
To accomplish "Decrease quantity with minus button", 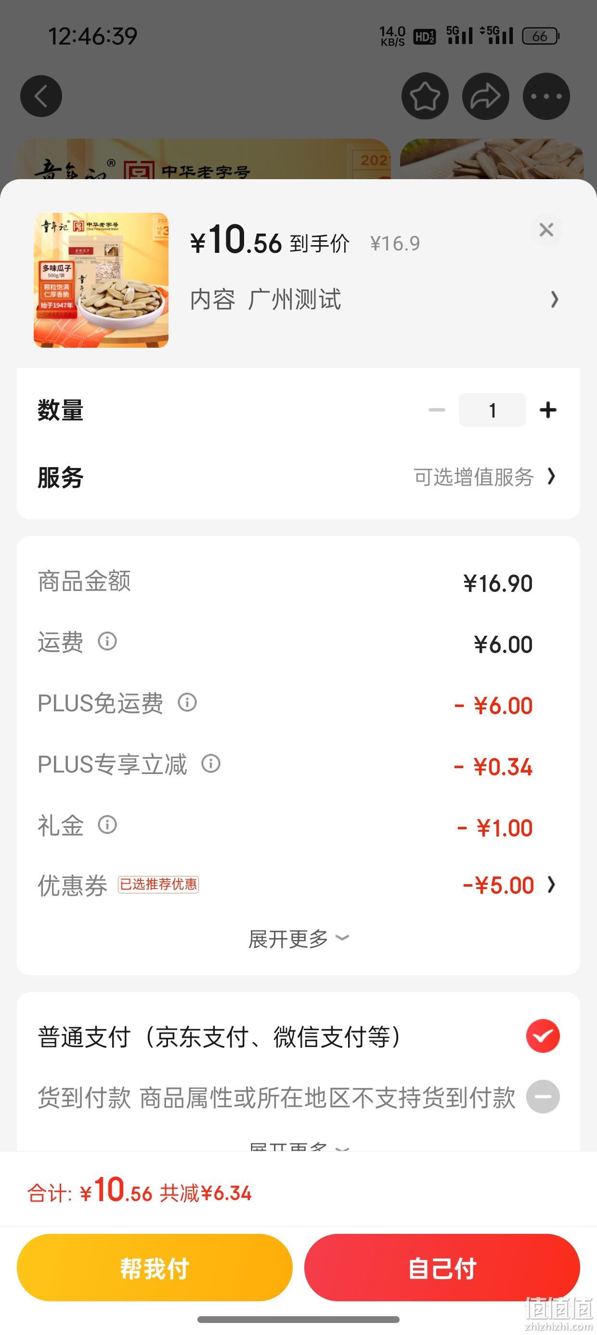I will (x=437, y=410).
